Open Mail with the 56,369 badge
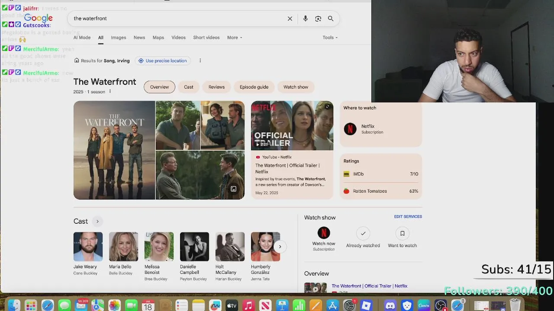 pyautogui.click(x=81, y=306)
